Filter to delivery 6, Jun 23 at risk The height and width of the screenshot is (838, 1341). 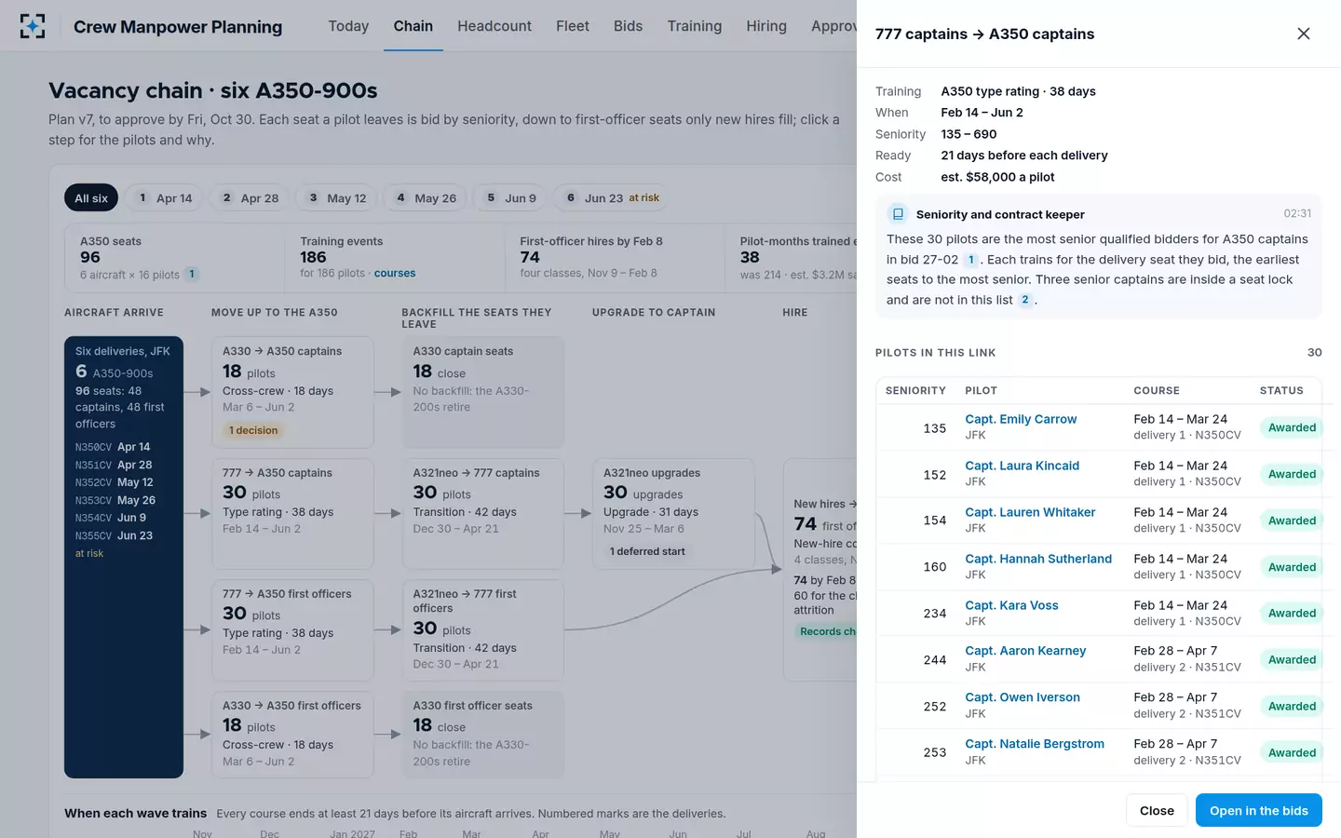612,198
